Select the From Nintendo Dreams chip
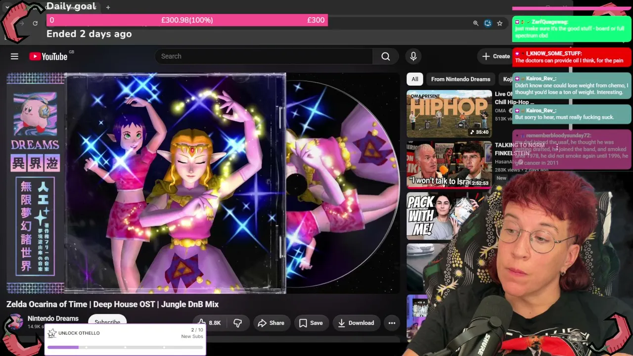This screenshot has width=633, height=356. pyautogui.click(x=460, y=79)
